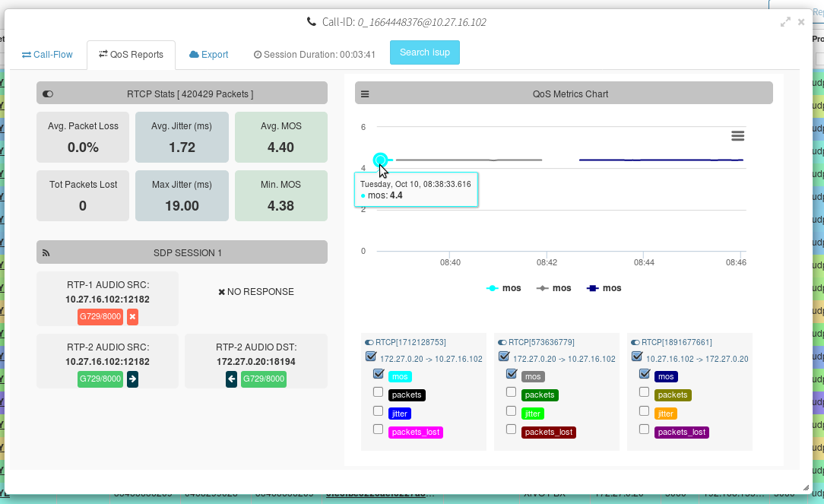
Task: Toggle the RTCP Stats panel switch icon
Action: coord(48,94)
